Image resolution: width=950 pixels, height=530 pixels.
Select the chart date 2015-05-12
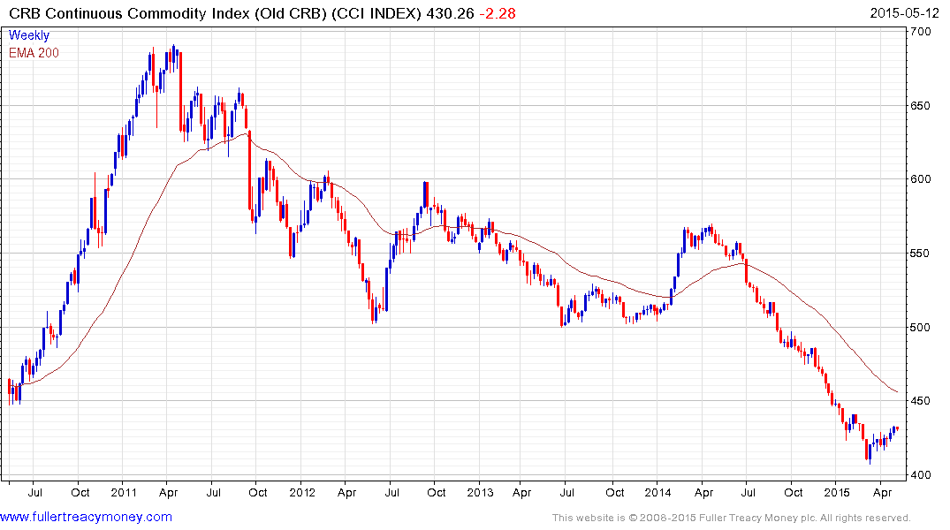coord(904,13)
